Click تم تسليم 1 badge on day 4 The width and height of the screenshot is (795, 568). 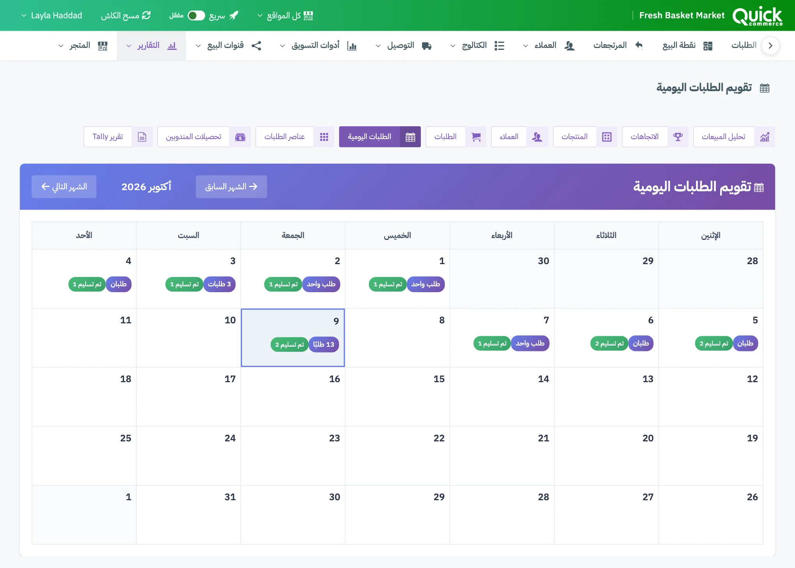pyautogui.click(x=87, y=284)
